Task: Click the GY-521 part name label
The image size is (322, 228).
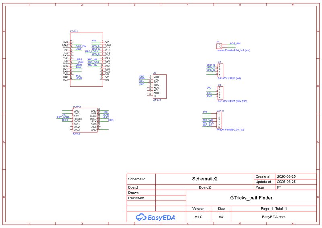Action: [x=157, y=100]
